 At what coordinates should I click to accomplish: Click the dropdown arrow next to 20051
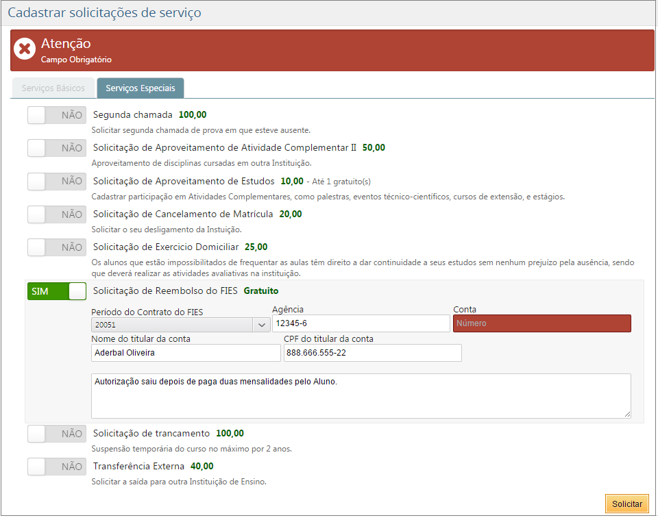coord(261,325)
